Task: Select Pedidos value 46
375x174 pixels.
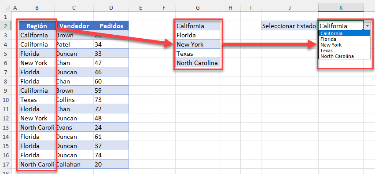Action: coord(111,72)
